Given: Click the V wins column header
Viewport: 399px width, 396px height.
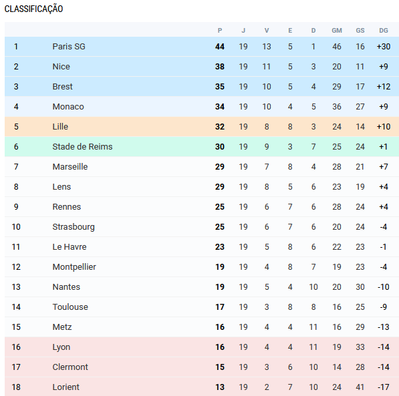Looking at the screenshot, I should (267, 31).
